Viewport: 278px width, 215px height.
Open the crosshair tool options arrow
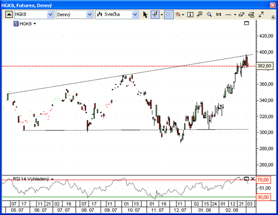point(162,15)
